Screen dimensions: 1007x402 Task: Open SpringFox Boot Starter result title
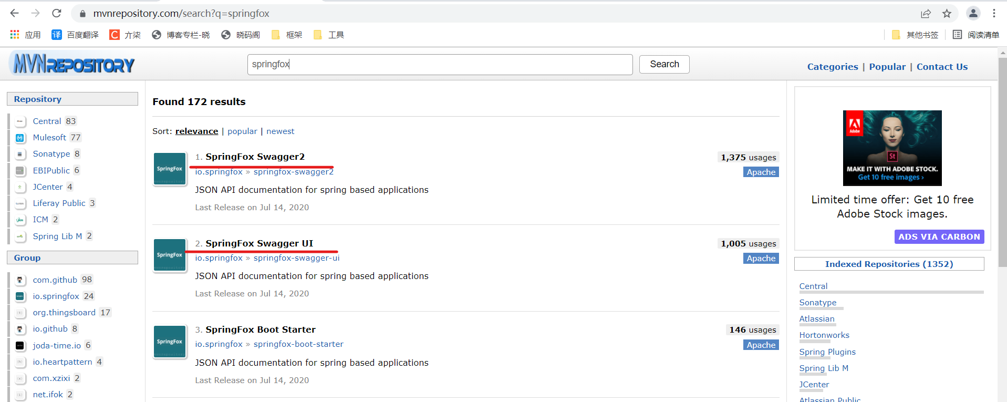point(261,329)
